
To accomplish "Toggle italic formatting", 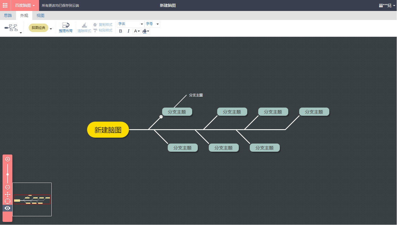I will (x=128, y=31).
